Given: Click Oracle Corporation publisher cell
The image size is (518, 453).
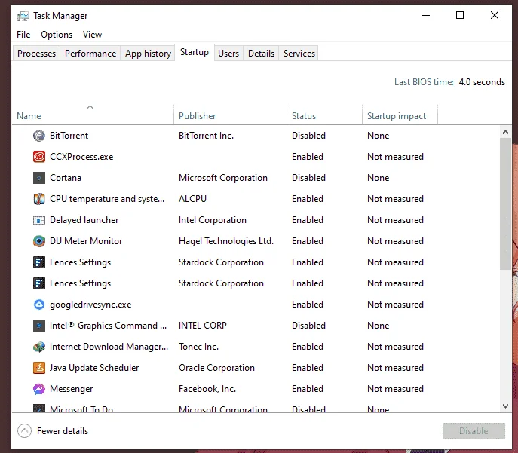Looking at the screenshot, I should pos(216,368).
